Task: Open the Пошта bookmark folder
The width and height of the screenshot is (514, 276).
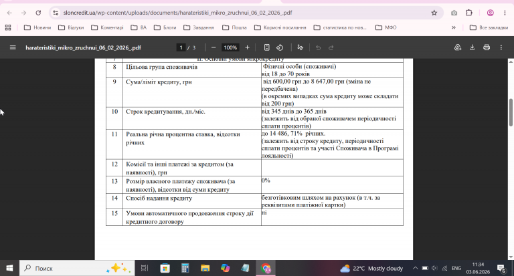Action: pos(234,27)
